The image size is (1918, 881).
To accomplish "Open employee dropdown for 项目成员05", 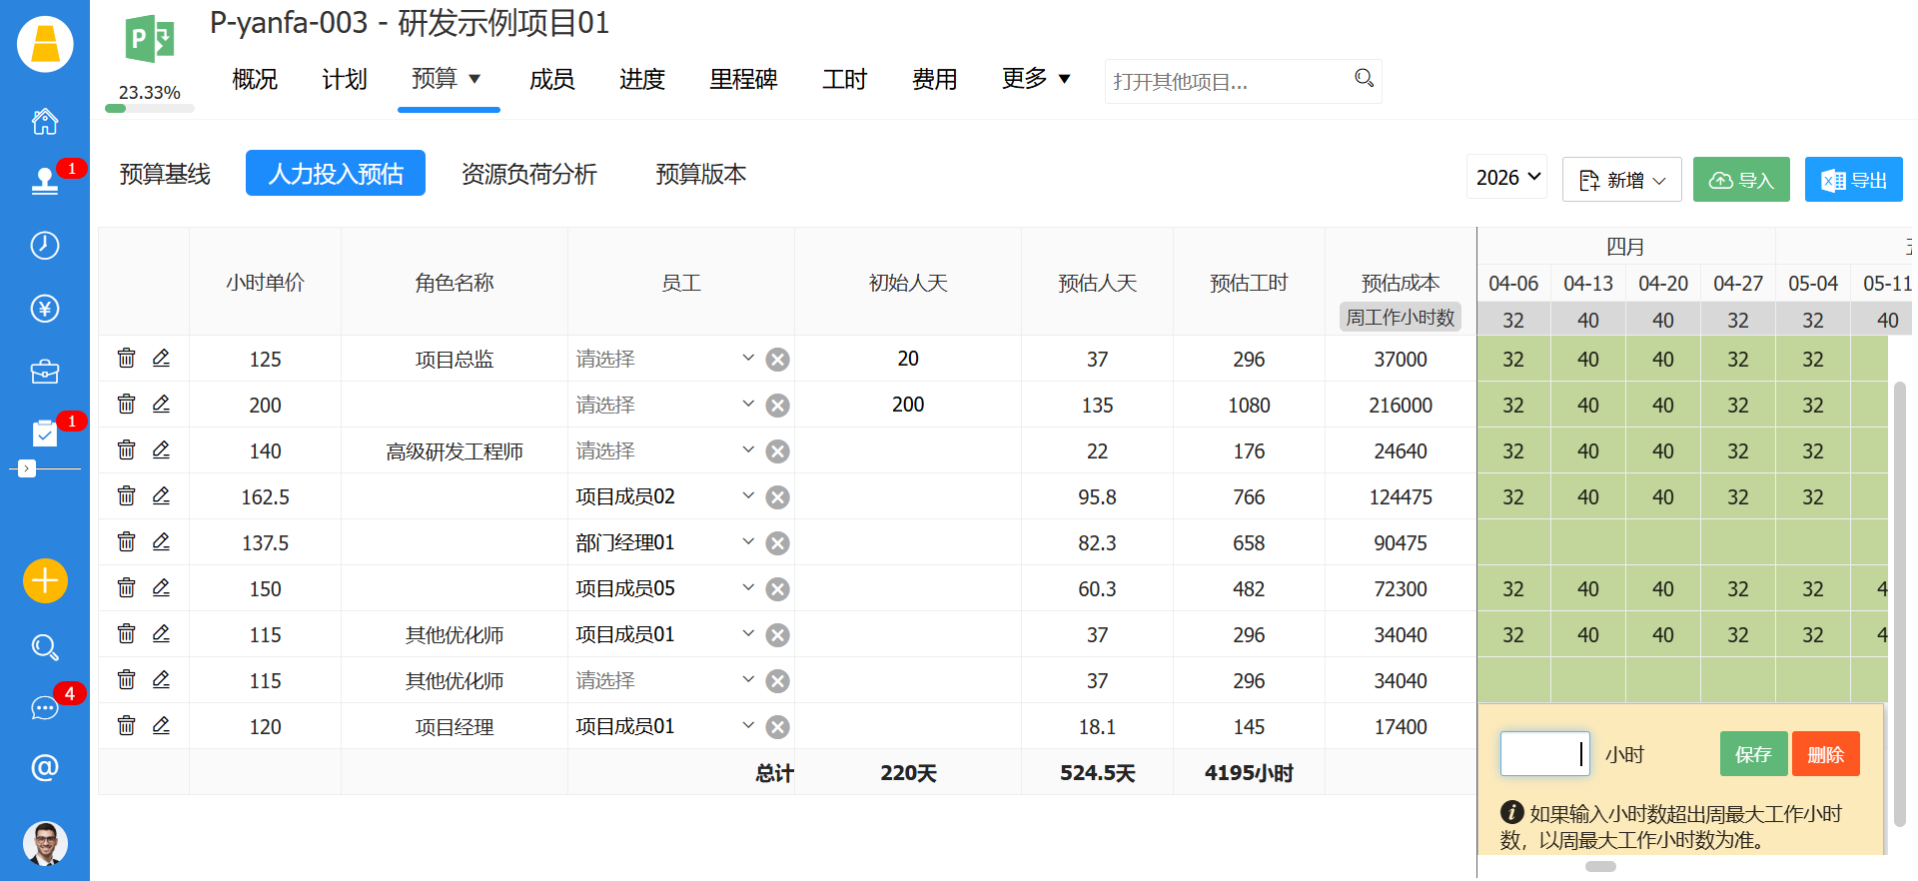I will pyautogui.click(x=748, y=587).
